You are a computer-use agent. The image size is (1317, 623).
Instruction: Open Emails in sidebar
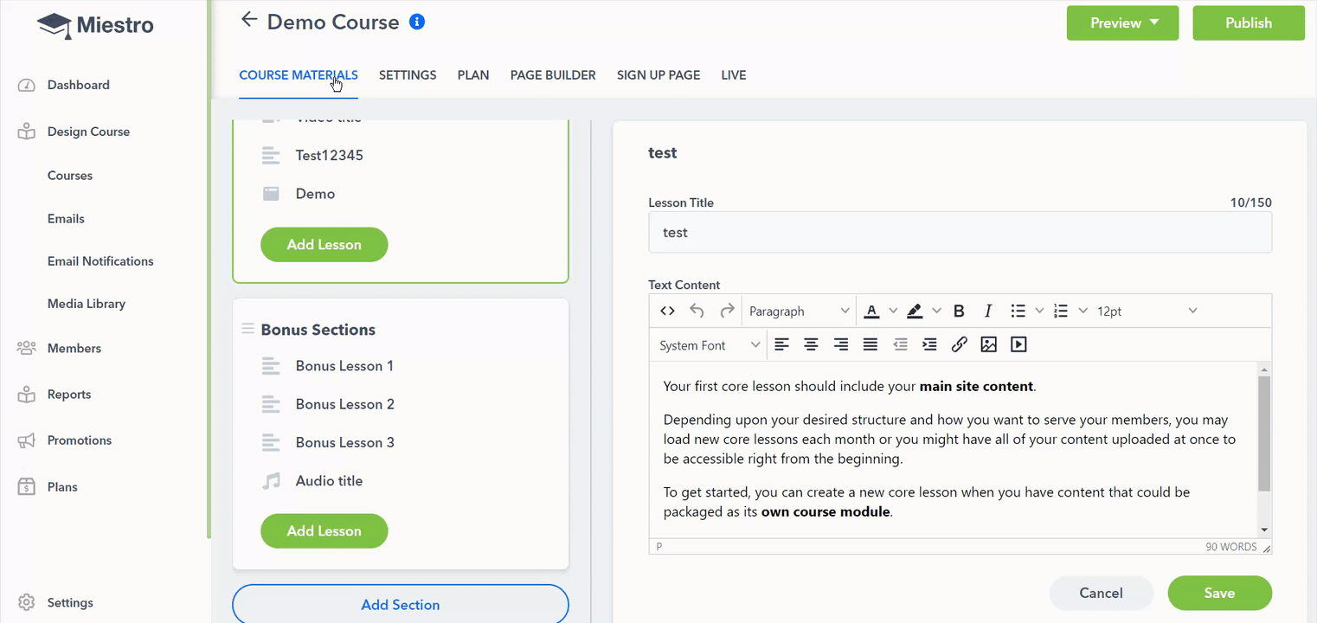pyautogui.click(x=66, y=219)
